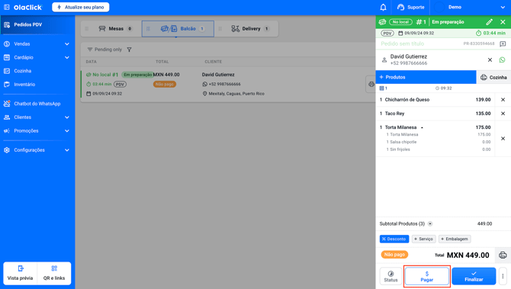Open the notifications bell
This screenshot has height=289, width=511.
point(383,7)
